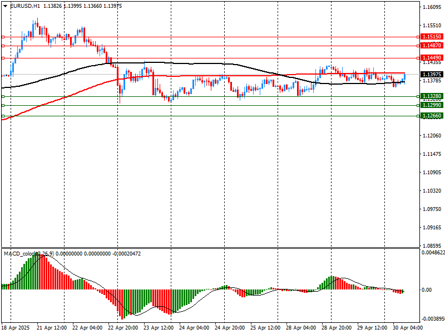Click the 1.10320 value on price scale
Image resolution: width=445 pixels, height=334 pixels.
point(432,191)
